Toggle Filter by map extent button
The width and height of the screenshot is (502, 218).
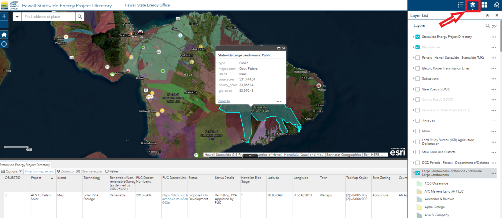click(x=40, y=171)
